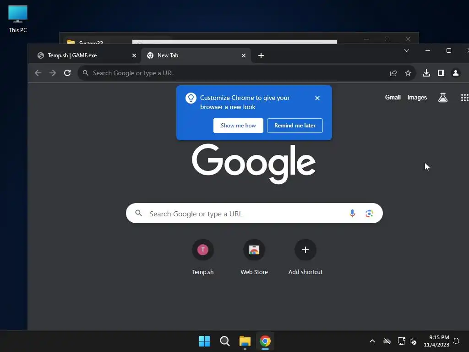Image resolution: width=469 pixels, height=352 pixels.
Task: Close the New Tab tab
Action: 244,55
